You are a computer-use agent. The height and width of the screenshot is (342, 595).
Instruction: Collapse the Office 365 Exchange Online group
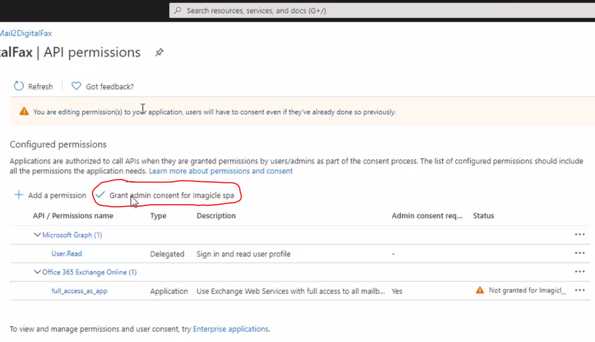(x=37, y=272)
